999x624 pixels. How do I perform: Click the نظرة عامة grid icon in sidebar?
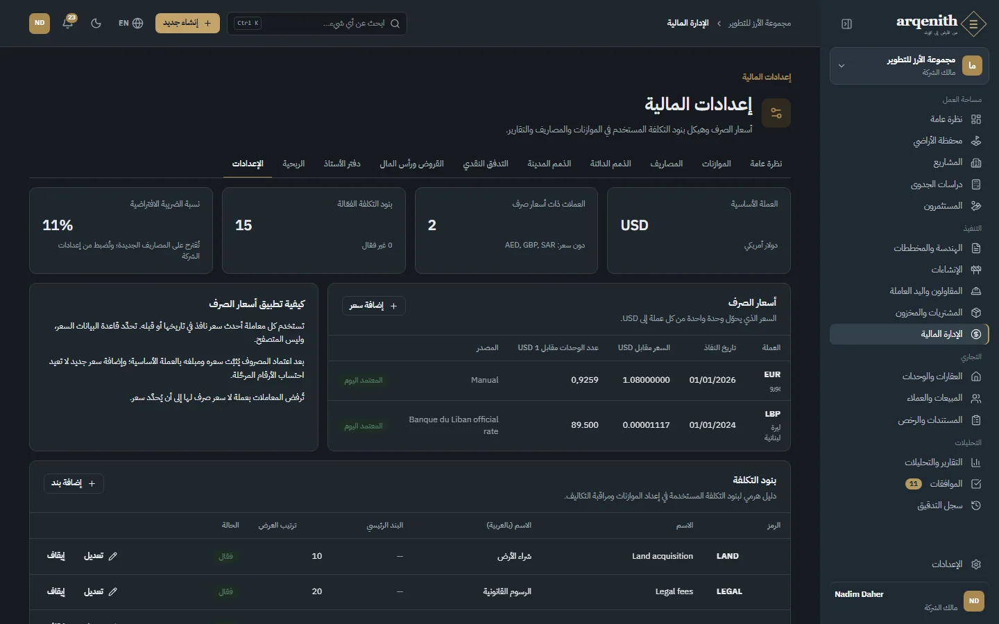976,119
